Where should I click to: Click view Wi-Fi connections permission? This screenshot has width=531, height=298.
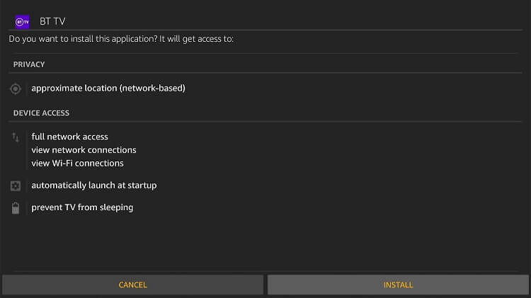click(x=78, y=164)
